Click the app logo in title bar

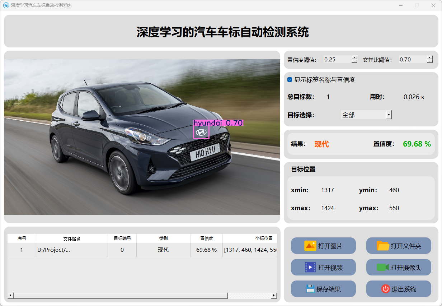6,5
